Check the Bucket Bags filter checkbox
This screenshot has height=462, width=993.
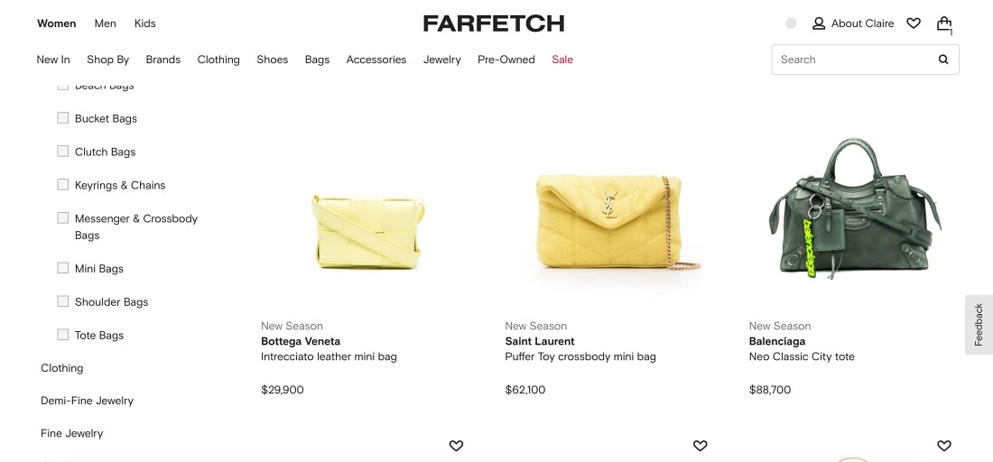point(62,117)
